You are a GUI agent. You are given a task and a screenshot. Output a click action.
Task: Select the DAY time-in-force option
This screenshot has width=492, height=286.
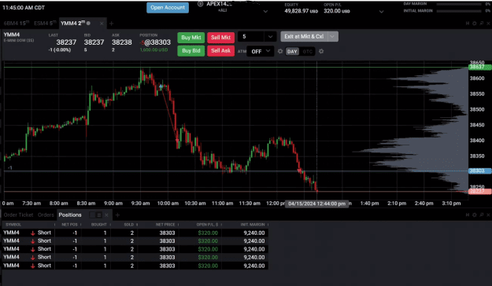[292, 52]
